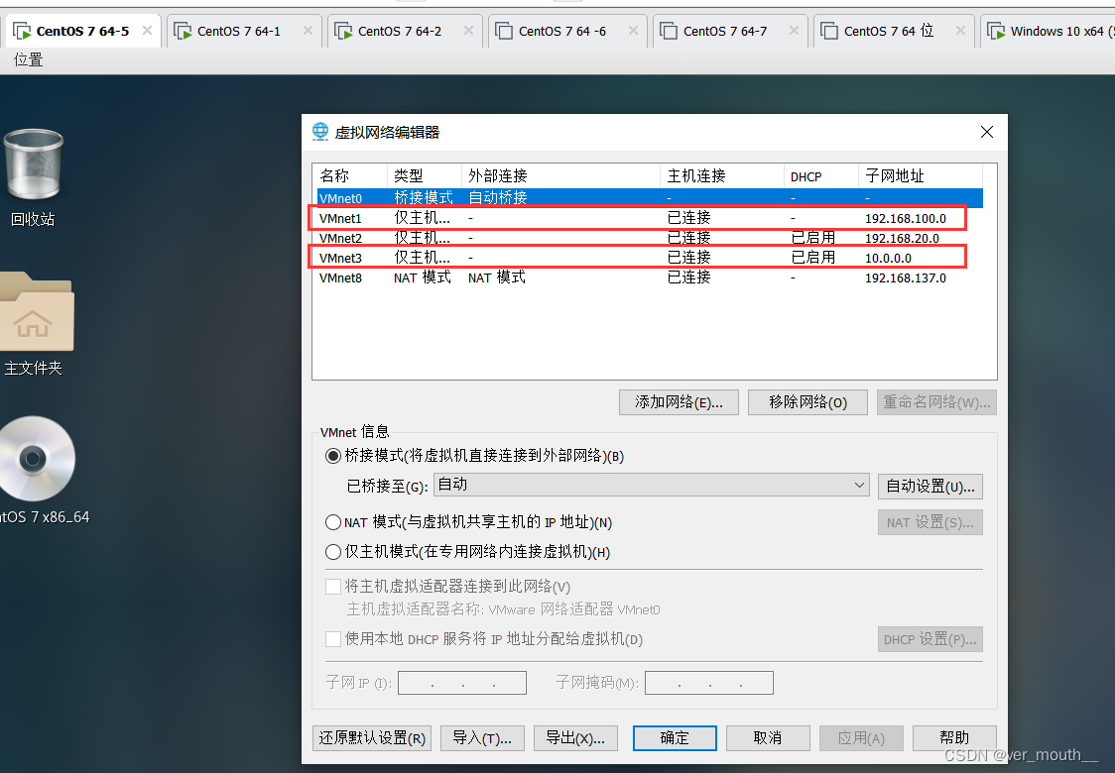Close the CentOS 7 64-7 tab
This screenshot has width=1115, height=773.
pos(795,31)
